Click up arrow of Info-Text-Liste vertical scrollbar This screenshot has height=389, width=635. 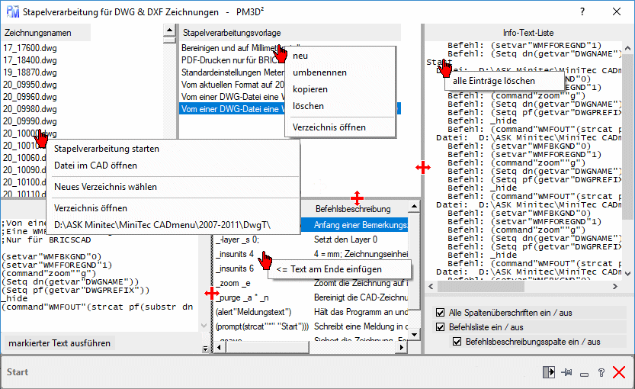[x=627, y=48]
